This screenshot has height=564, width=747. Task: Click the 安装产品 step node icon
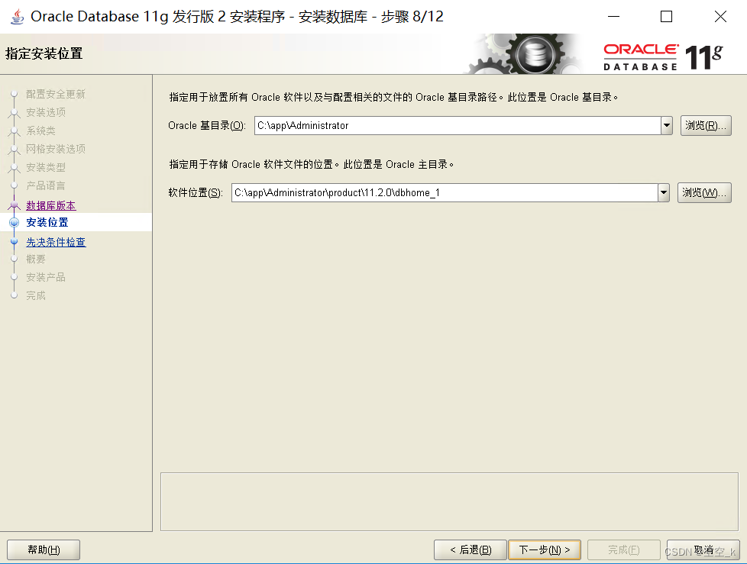point(17,277)
